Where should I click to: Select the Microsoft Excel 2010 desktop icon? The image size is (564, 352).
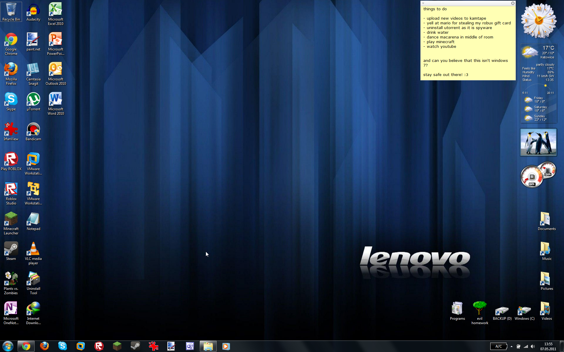pyautogui.click(x=56, y=14)
